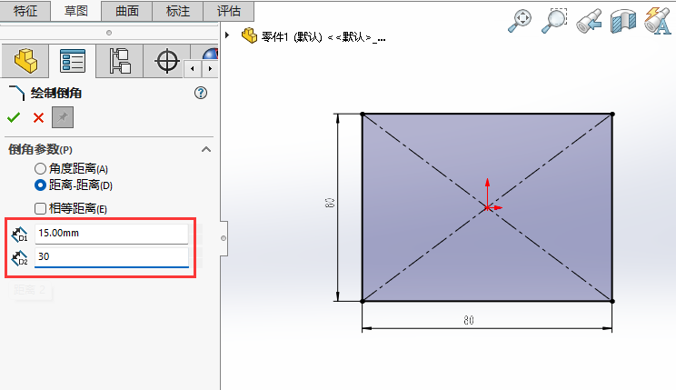Open the DimXpertManager crosshair tab
The width and height of the screenshot is (676, 390).
pyautogui.click(x=166, y=61)
